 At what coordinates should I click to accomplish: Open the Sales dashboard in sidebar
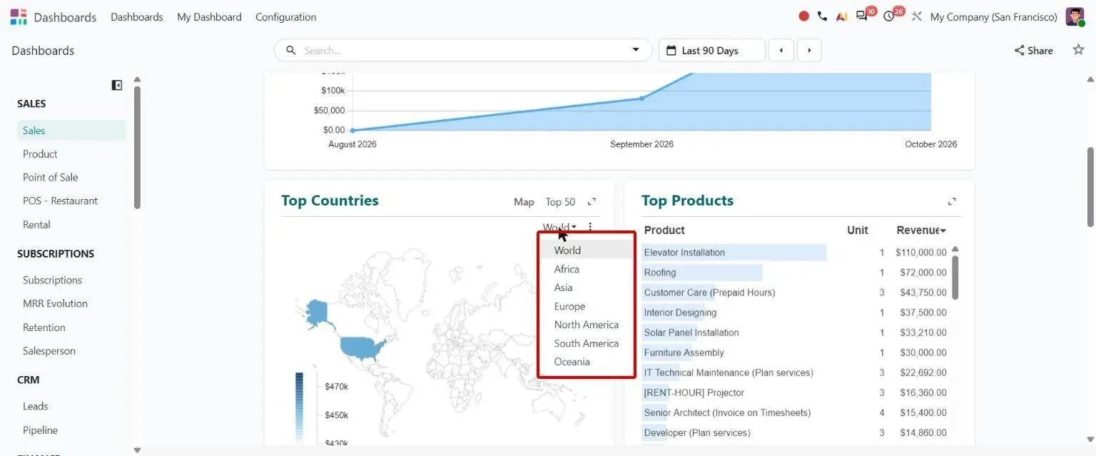71,131
